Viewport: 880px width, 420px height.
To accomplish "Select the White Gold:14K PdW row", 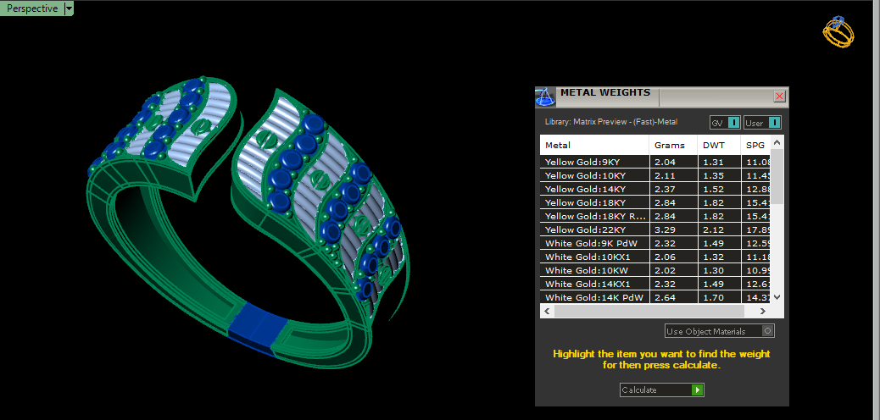I will coord(593,297).
